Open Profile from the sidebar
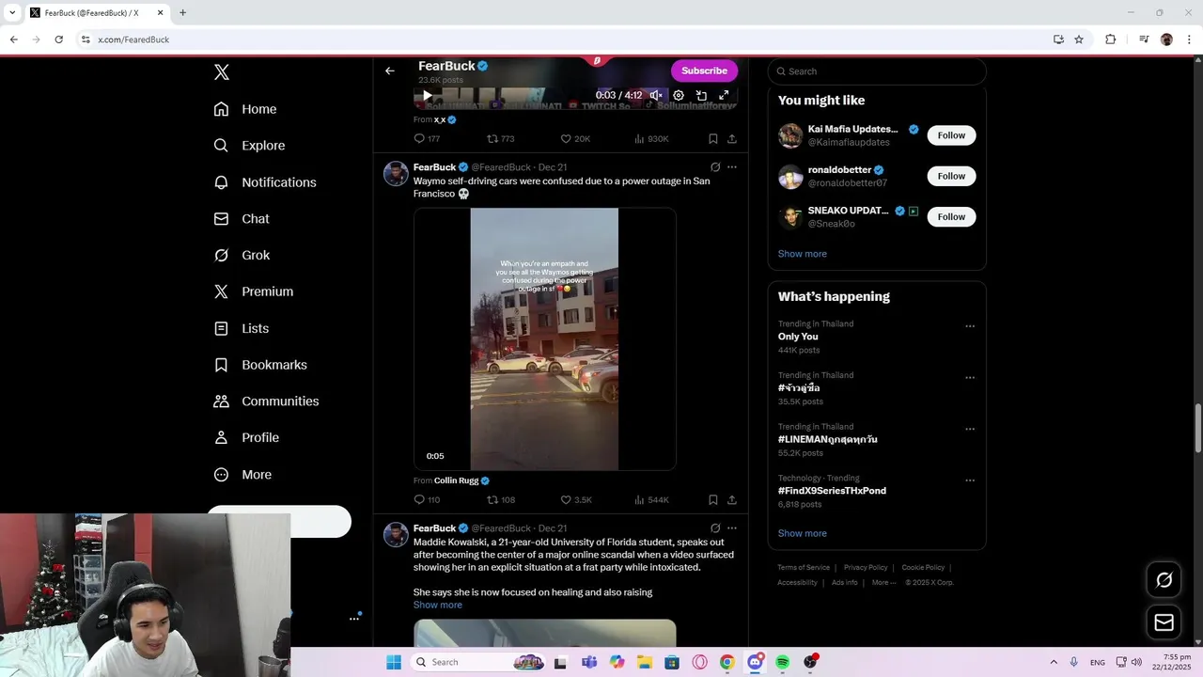The width and height of the screenshot is (1203, 677). click(246, 438)
